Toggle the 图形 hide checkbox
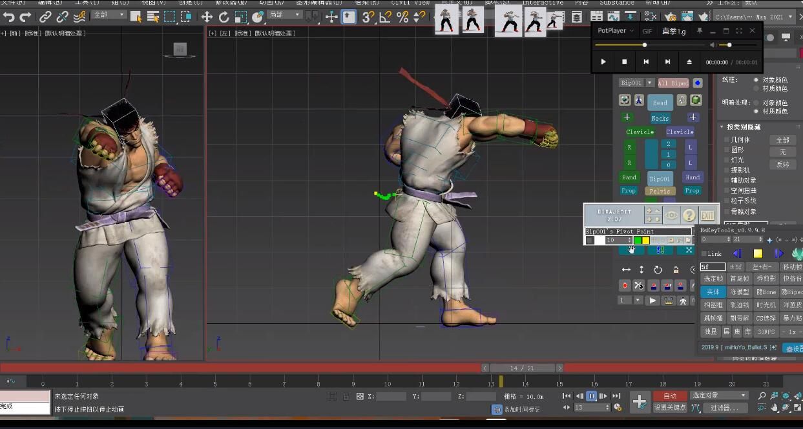This screenshot has width=803, height=429. click(x=727, y=150)
